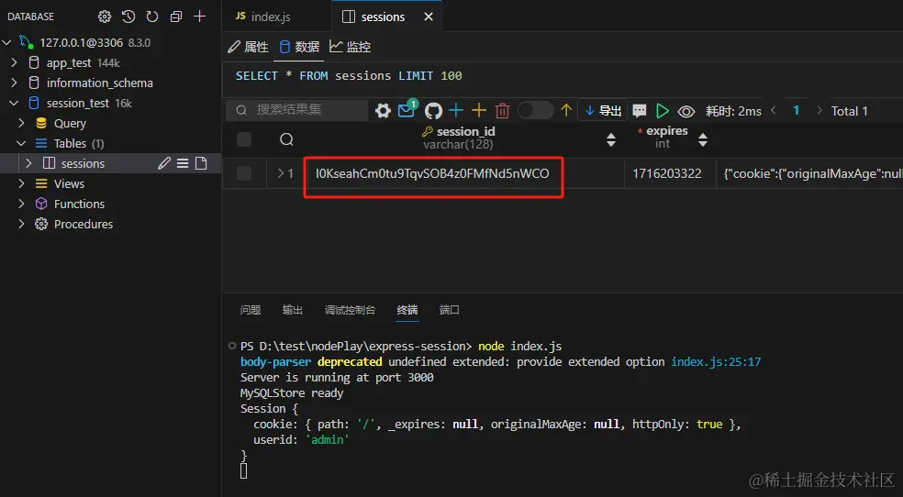The width and height of the screenshot is (903, 497).
Task: Check the row 1 checkbox
Action: click(x=244, y=173)
